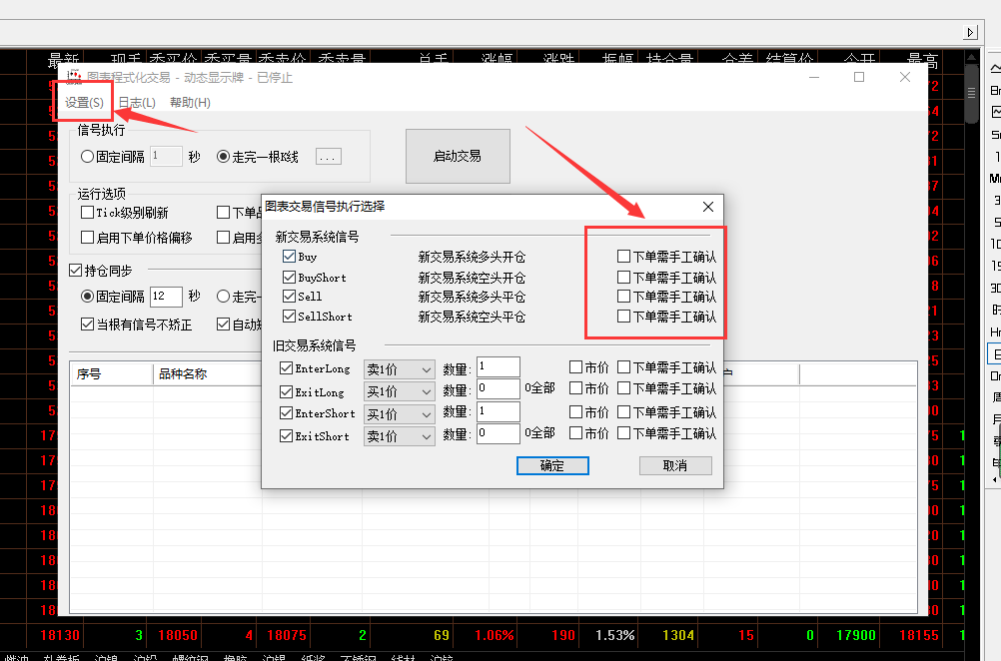
Task: Close the 图表交易信号执行选择 dialog
Action: (x=708, y=207)
